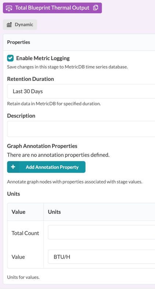
Task: Click the plus icon on Add Annotation Property
Action: [x=13, y=167]
